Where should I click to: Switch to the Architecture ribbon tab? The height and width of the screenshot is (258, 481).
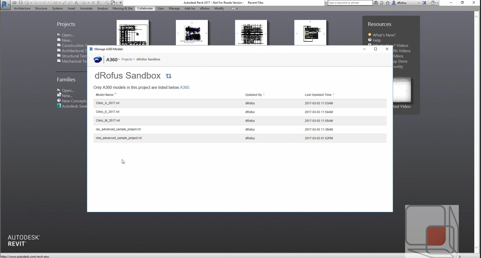tap(22, 8)
